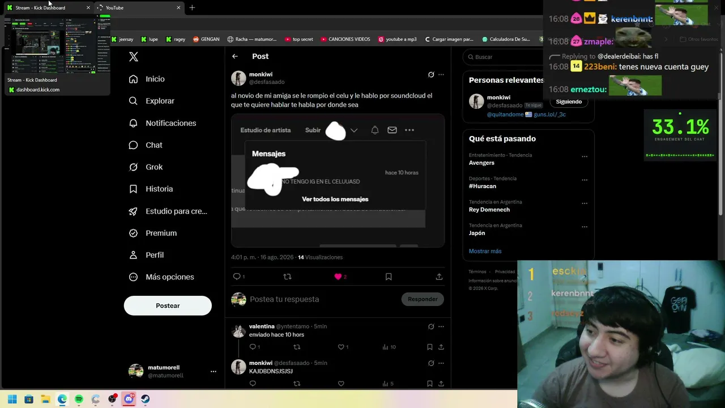Repost the main post
This screenshot has height=408, width=725.
pyautogui.click(x=287, y=277)
